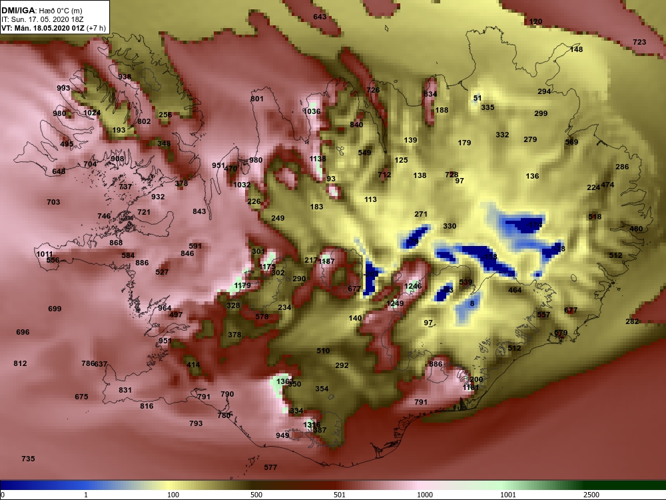The width and height of the screenshot is (666, 500).
Task: Click the map value 643
Action: tap(320, 17)
